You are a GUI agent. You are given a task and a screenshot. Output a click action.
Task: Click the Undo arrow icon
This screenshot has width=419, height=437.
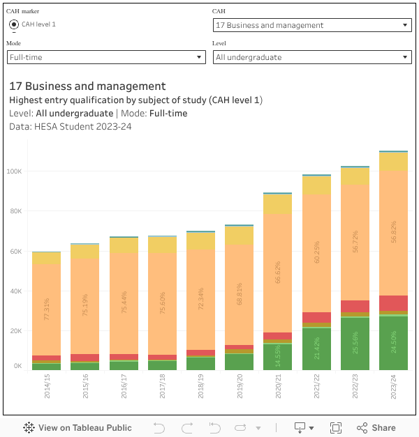159,428
